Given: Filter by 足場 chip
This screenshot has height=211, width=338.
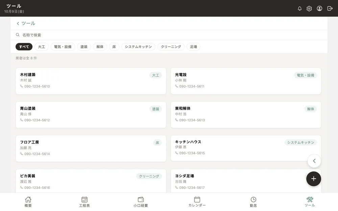Looking at the screenshot, I should coord(193,47).
